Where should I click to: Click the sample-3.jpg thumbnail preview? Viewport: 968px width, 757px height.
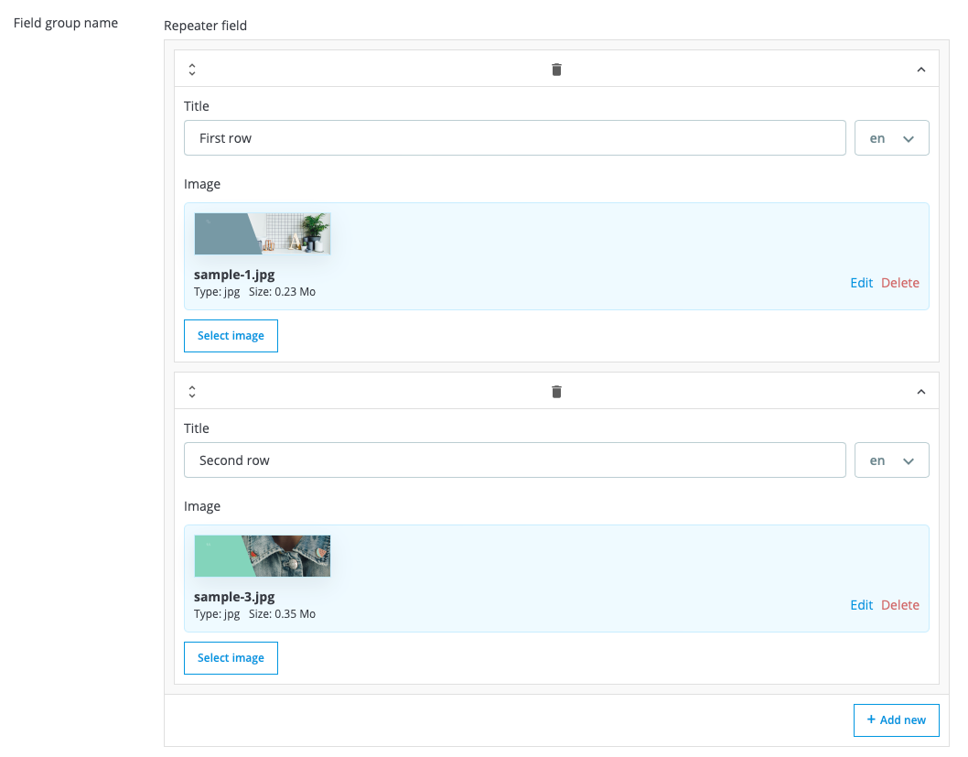click(263, 557)
